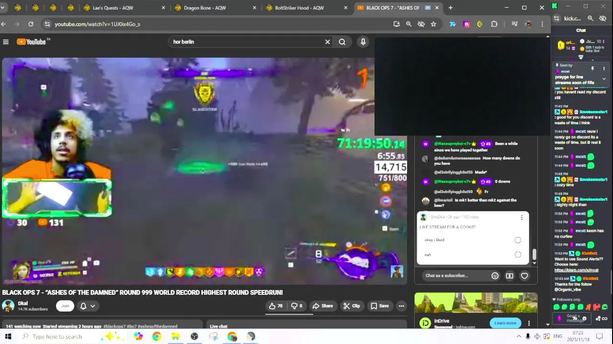Open poll options three-dot menu
Screen dimensions: 613x344
[522, 217]
